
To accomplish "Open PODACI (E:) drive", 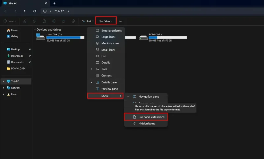I will [163, 37].
